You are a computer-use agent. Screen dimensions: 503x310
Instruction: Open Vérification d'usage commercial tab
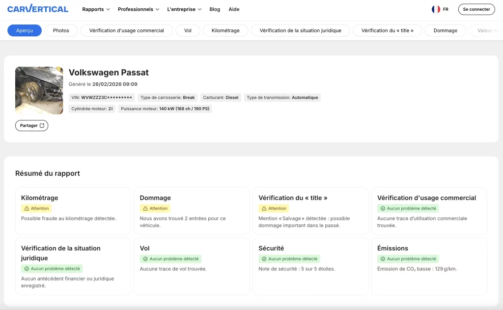coord(126,30)
